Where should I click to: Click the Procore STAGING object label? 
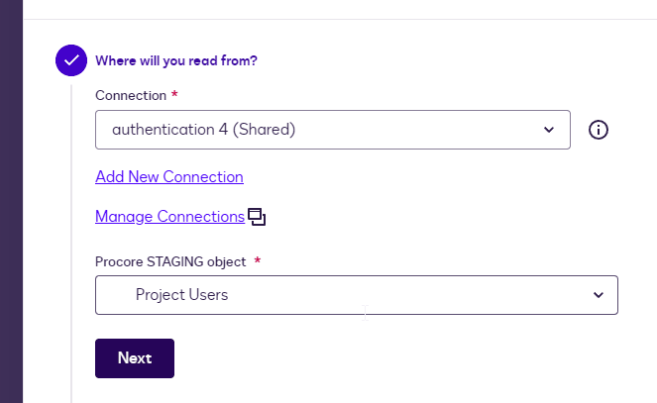170,260
